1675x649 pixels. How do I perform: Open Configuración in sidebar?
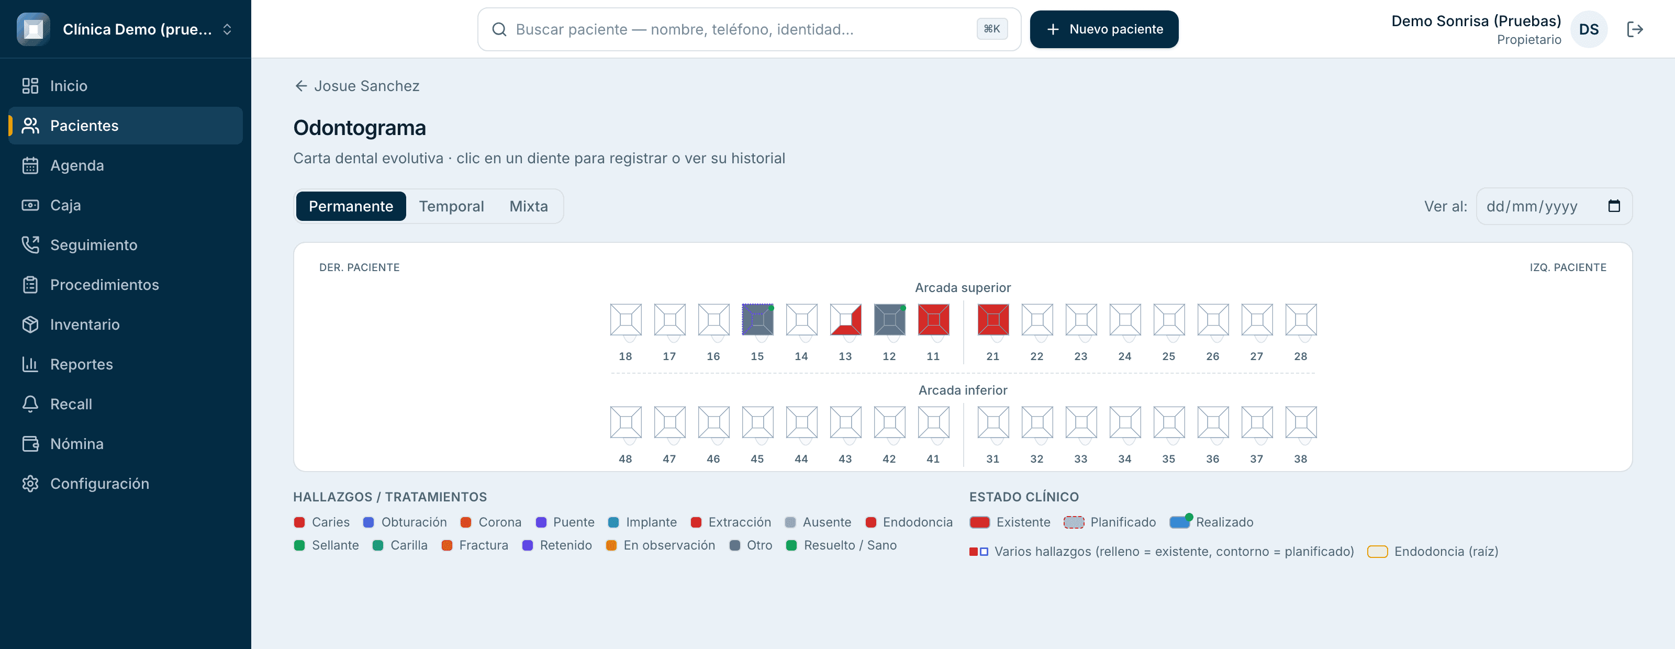click(126, 483)
